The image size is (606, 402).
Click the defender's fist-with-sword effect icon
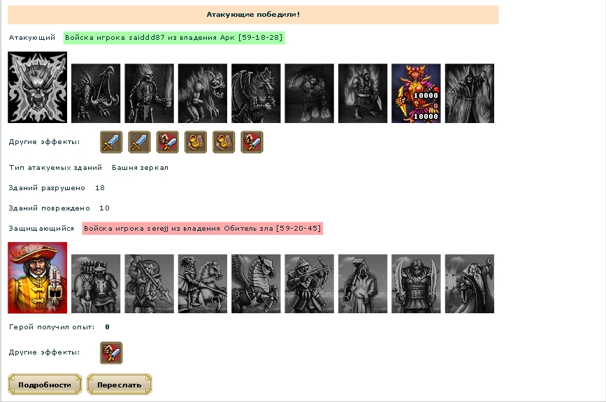tap(111, 352)
